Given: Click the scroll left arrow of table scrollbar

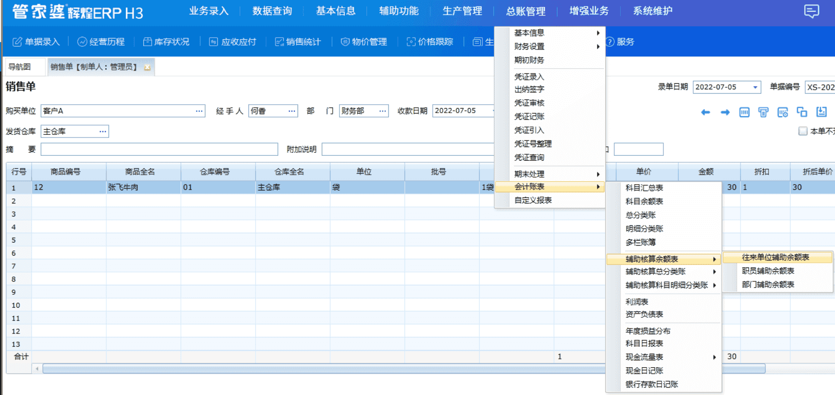Looking at the screenshot, I should click(37, 369).
